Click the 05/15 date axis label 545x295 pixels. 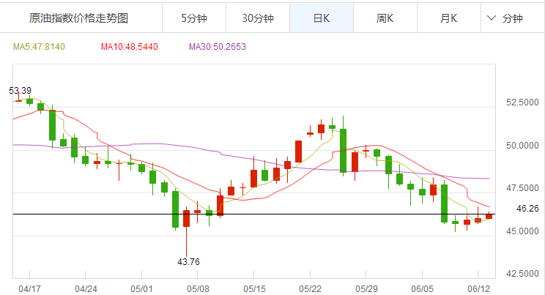click(x=254, y=288)
